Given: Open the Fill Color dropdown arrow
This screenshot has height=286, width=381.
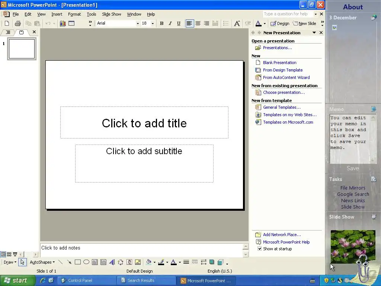Looking at the screenshot, I should coord(154,262).
